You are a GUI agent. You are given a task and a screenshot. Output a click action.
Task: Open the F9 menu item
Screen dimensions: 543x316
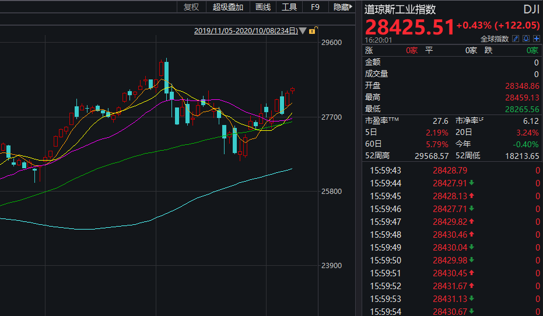[x=315, y=7]
